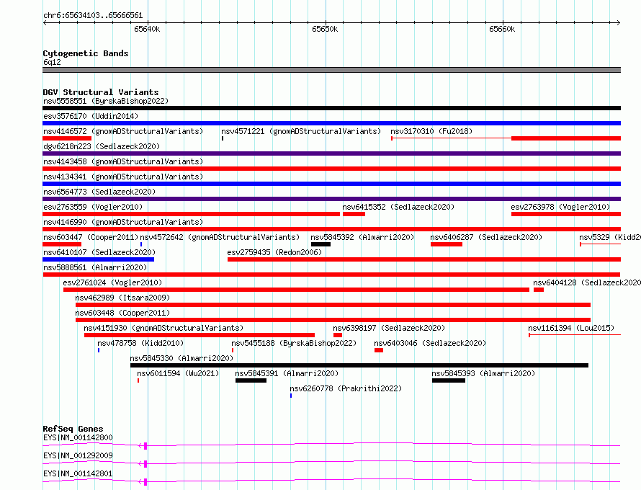This screenshot has height=490, width=641.
Task: Select the nsv462989 (Itsara2009) label
Action: point(122,298)
